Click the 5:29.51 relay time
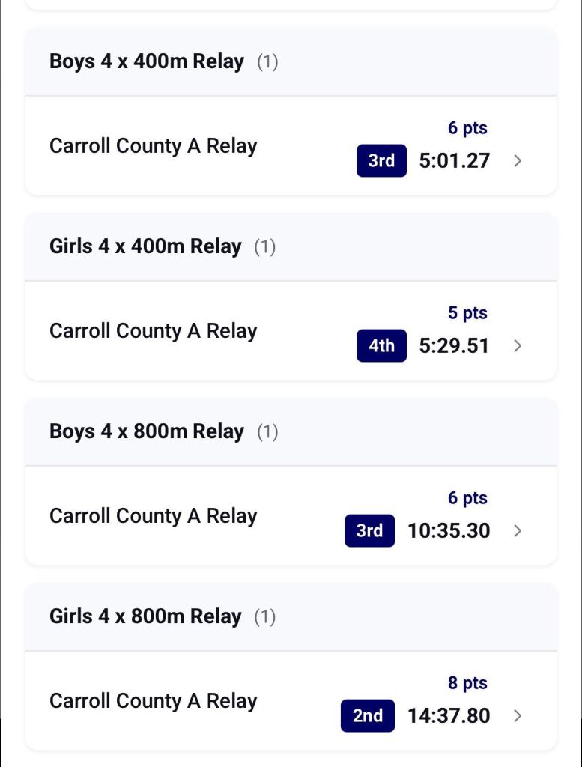The width and height of the screenshot is (582, 767). (455, 345)
